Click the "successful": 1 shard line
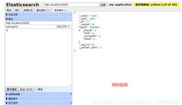 [x=92, y=36]
